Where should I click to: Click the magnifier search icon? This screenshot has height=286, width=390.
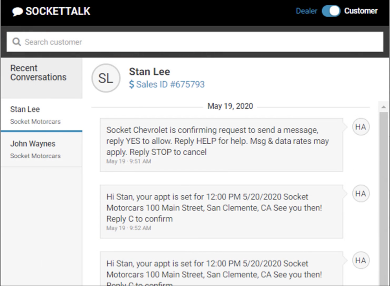pos(17,42)
